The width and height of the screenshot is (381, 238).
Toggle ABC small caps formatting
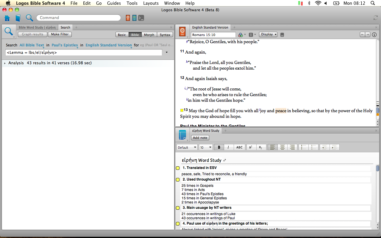coord(239,147)
